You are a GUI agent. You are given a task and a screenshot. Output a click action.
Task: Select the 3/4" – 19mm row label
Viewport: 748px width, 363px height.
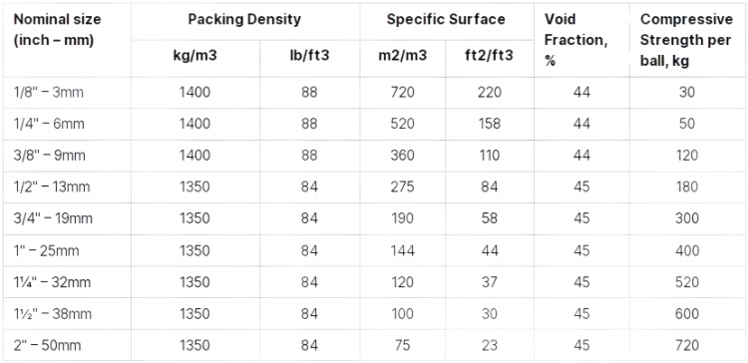coord(53,218)
